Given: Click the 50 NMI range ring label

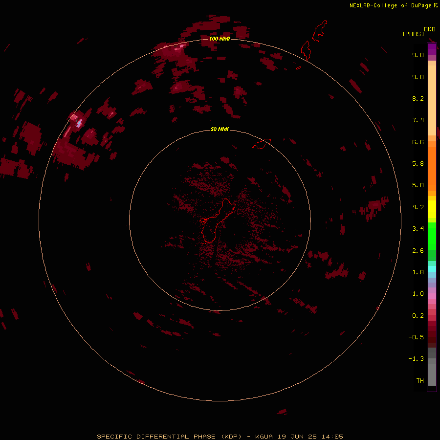Looking at the screenshot, I should [x=220, y=129].
